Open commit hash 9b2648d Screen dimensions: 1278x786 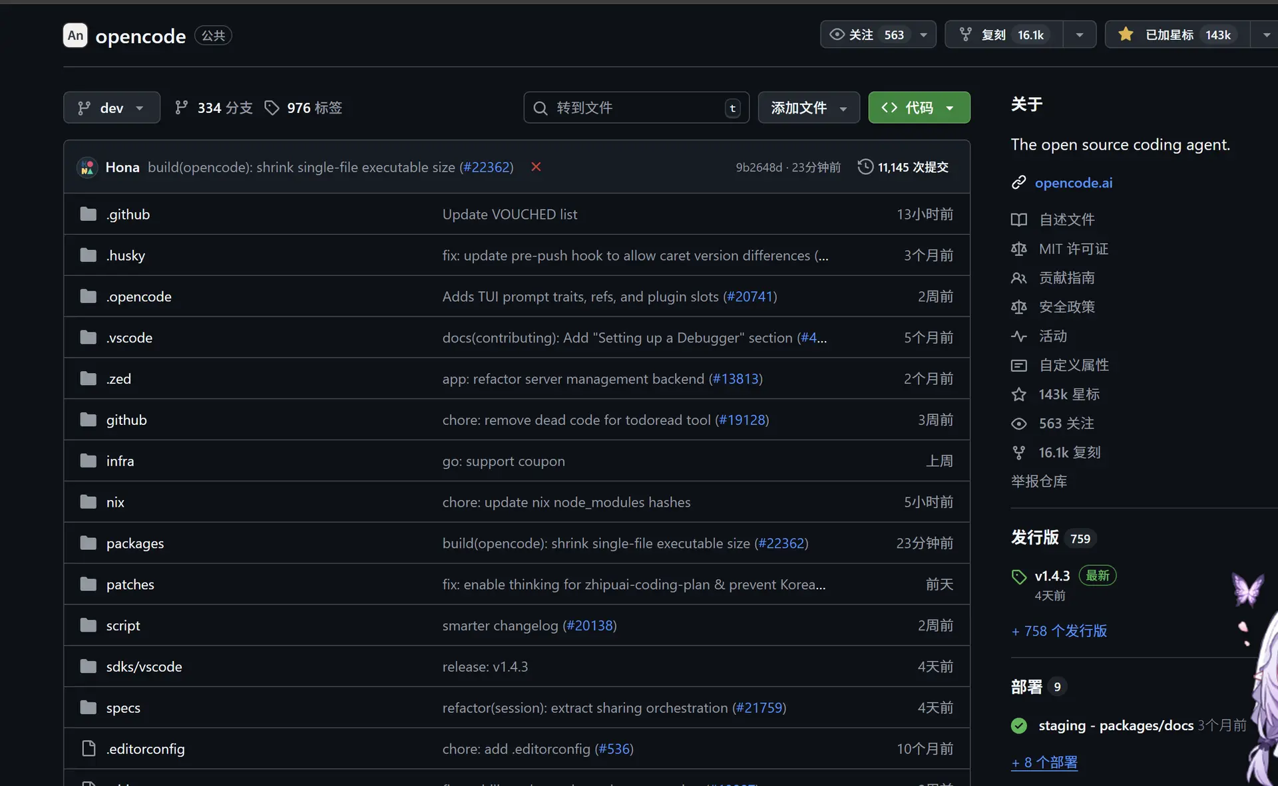[x=759, y=167]
